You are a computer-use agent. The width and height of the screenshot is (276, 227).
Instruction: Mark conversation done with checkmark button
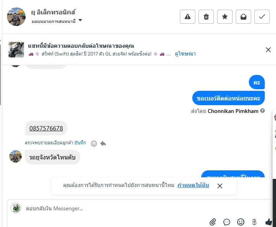(x=262, y=17)
